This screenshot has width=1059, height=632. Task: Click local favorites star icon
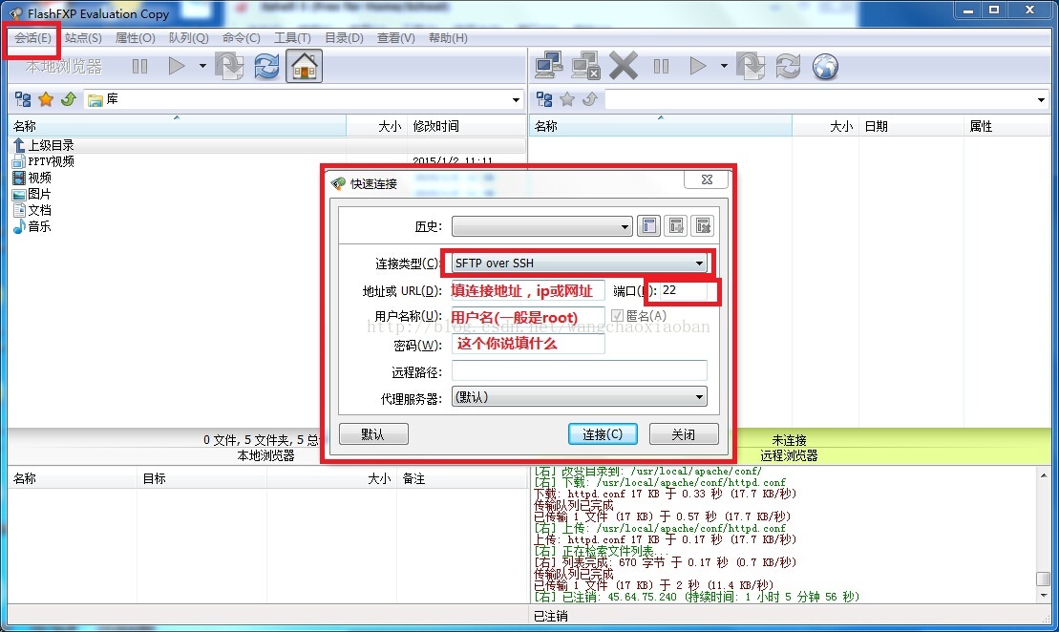pyautogui.click(x=46, y=100)
